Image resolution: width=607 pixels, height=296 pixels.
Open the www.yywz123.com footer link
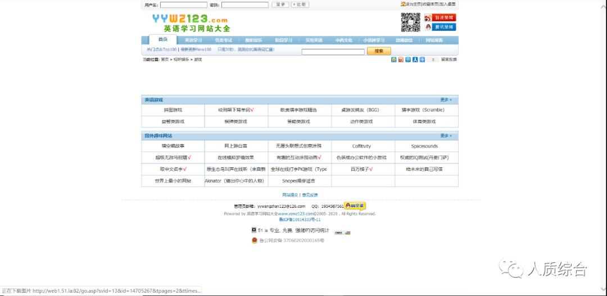click(296, 213)
